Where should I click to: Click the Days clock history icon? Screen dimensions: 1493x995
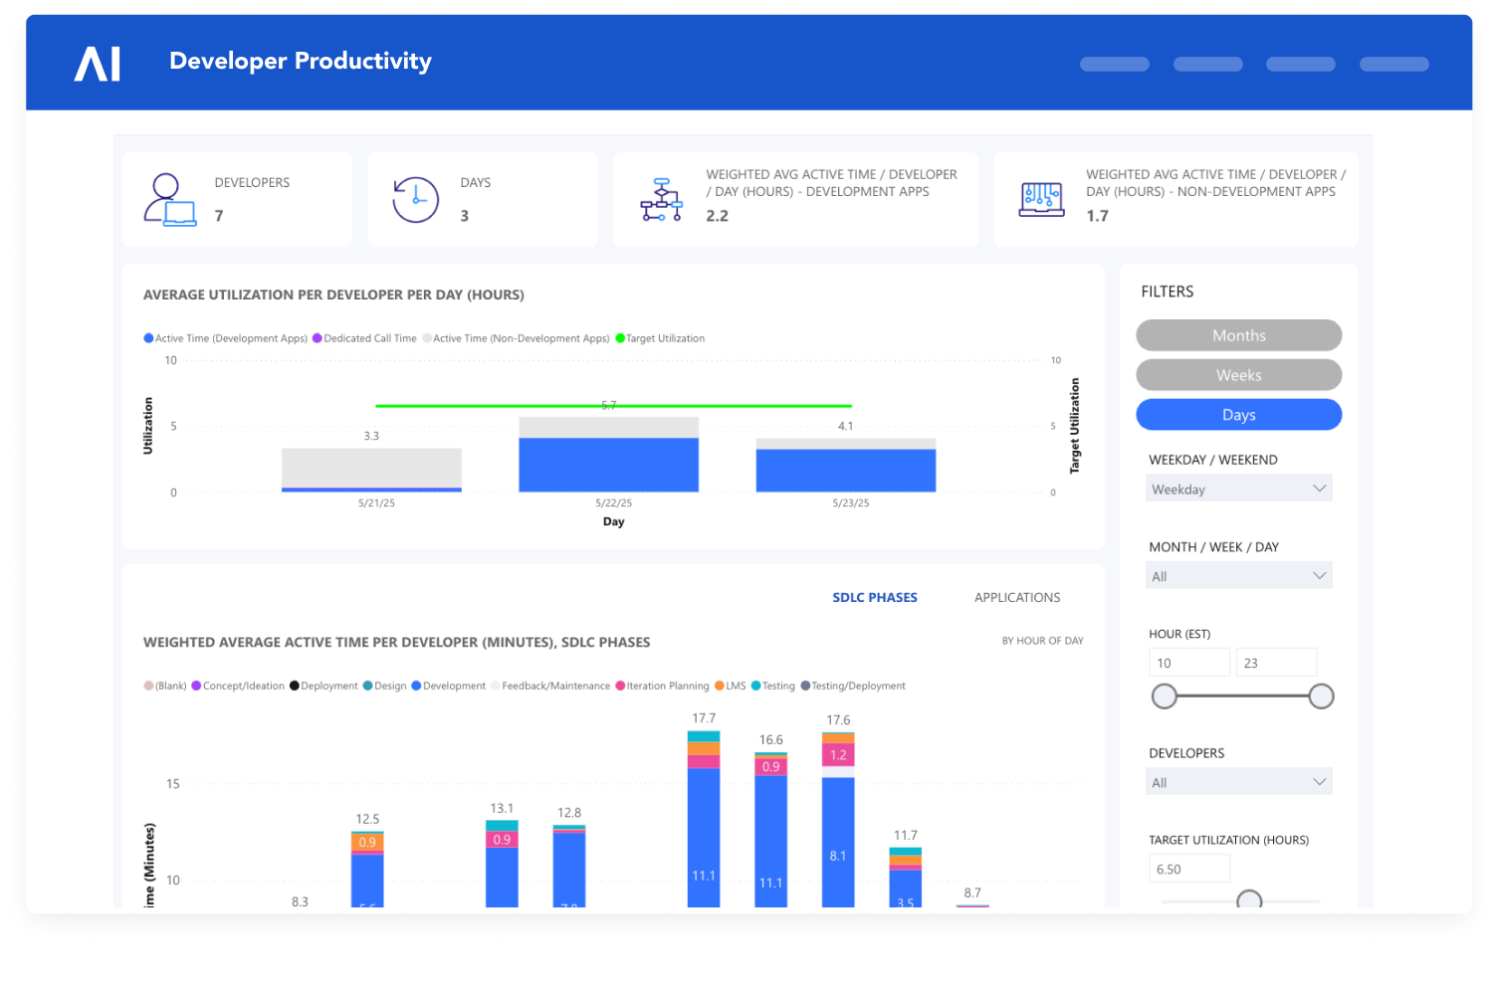(x=415, y=200)
